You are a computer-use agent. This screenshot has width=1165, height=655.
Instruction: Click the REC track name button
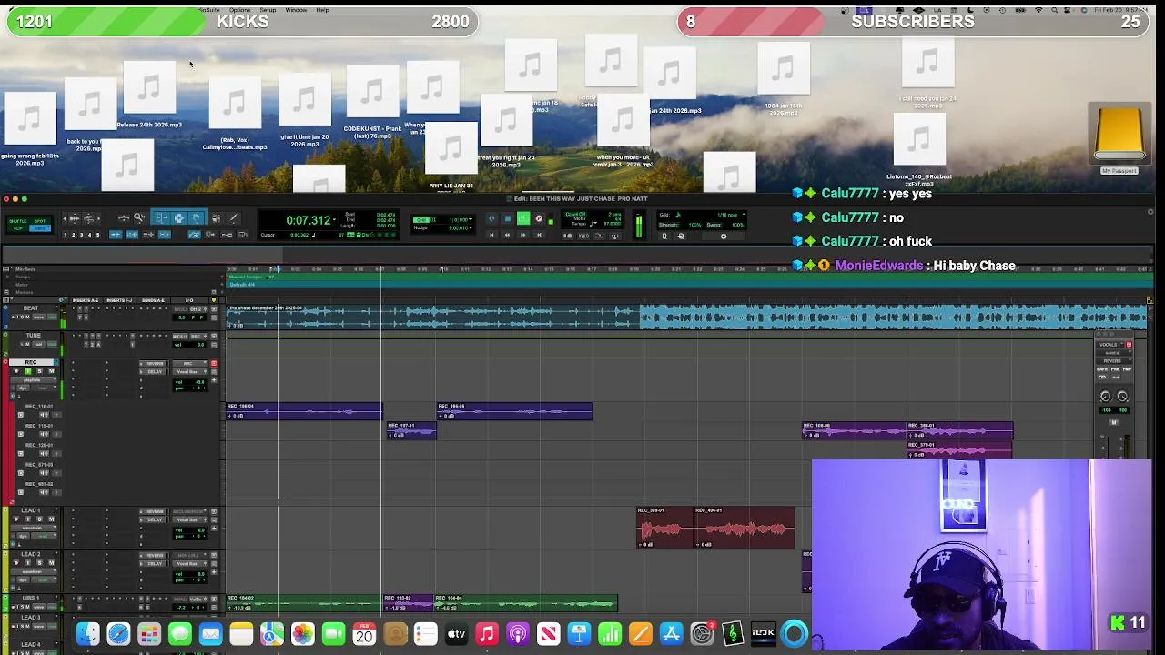coord(31,362)
